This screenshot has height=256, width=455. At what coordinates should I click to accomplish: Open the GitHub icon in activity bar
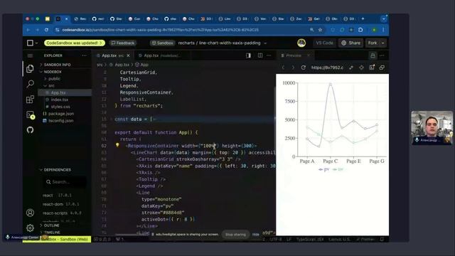(30, 129)
